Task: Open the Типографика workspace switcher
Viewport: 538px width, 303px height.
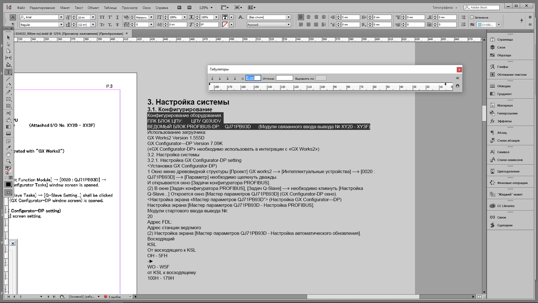Action: pos(445,8)
